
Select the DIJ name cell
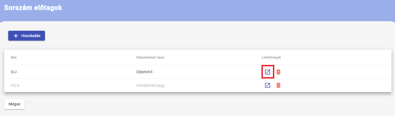coord(14,72)
